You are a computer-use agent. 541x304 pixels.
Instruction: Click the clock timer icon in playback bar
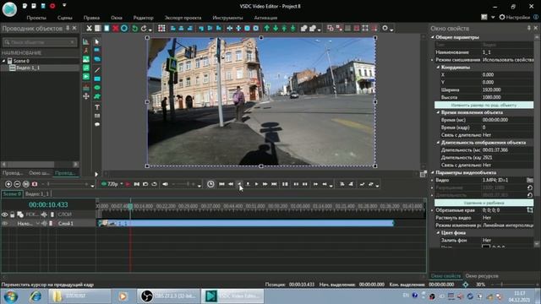click(210, 184)
